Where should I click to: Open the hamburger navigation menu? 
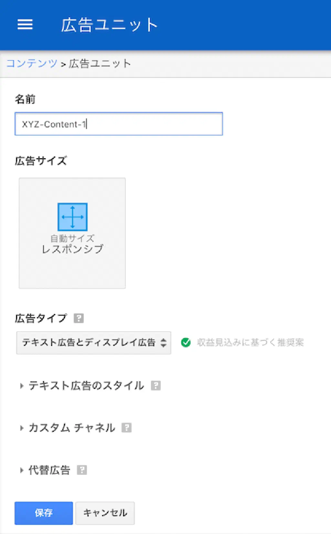25,24
